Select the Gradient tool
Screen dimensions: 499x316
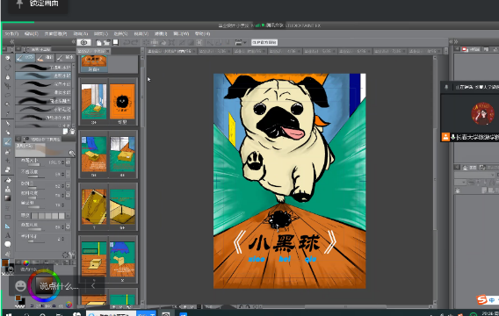tap(8, 198)
